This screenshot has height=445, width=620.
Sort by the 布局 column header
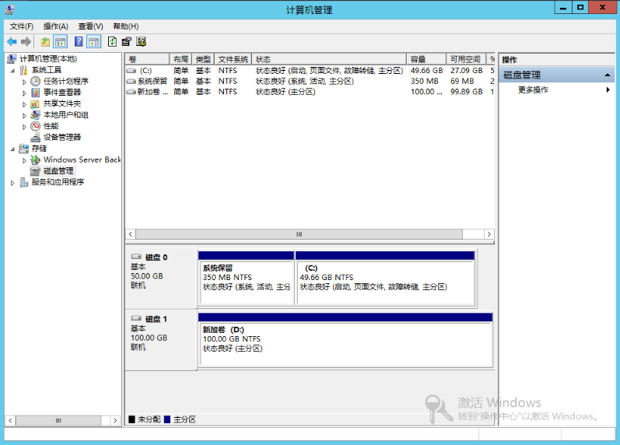pyautogui.click(x=180, y=59)
